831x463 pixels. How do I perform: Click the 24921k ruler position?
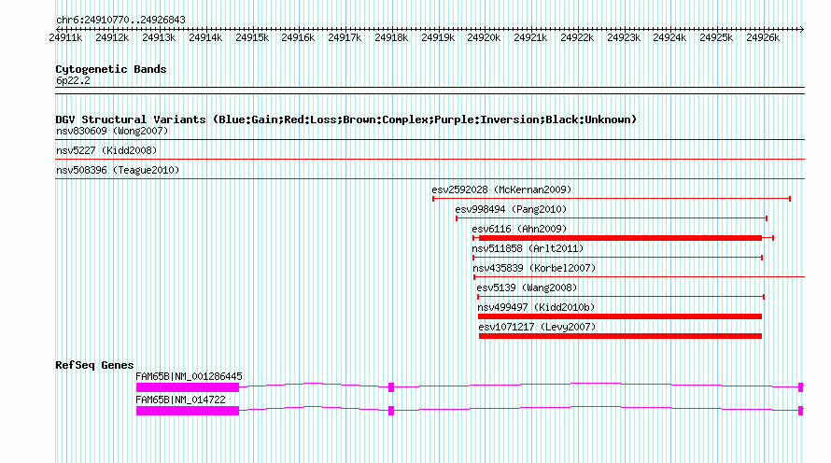tap(530, 37)
